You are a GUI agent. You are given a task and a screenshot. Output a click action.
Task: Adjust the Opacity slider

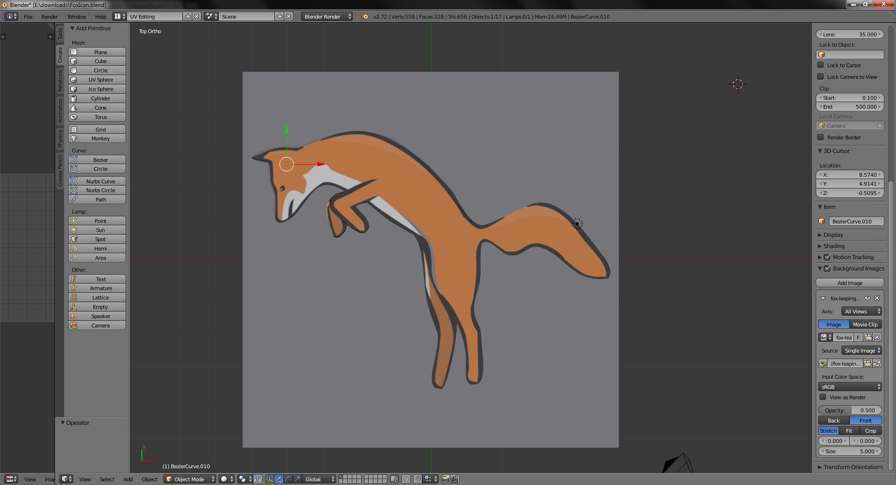click(x=850, y=410)
